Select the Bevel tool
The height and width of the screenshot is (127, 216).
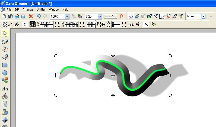click(x=5, y=120)
